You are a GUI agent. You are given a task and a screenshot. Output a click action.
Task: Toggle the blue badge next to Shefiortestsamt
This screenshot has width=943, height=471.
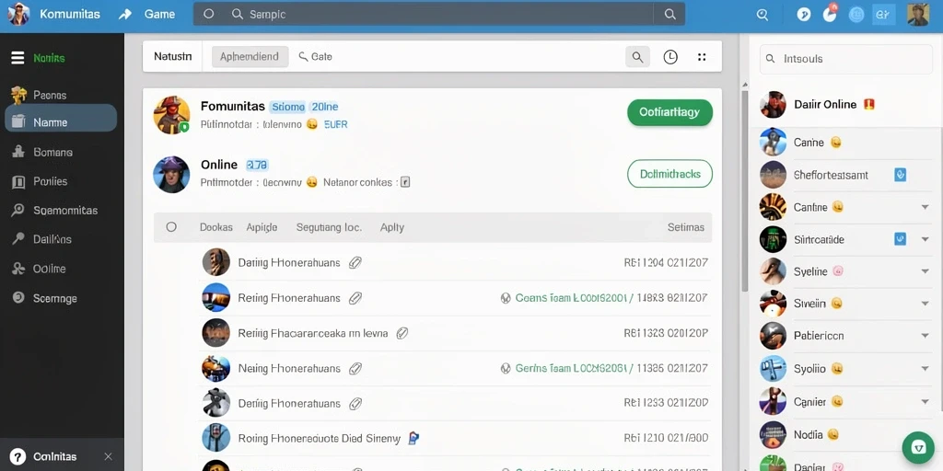[900, 175]
